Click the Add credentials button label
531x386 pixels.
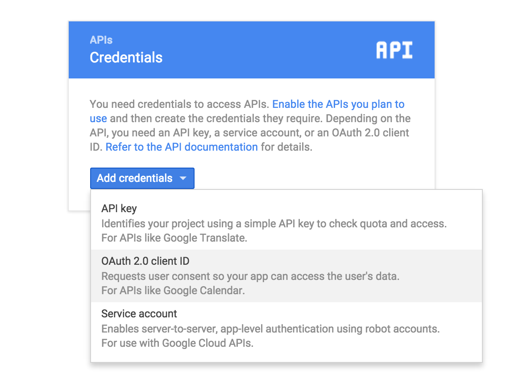pyautogui.click(x=134, y=178)
